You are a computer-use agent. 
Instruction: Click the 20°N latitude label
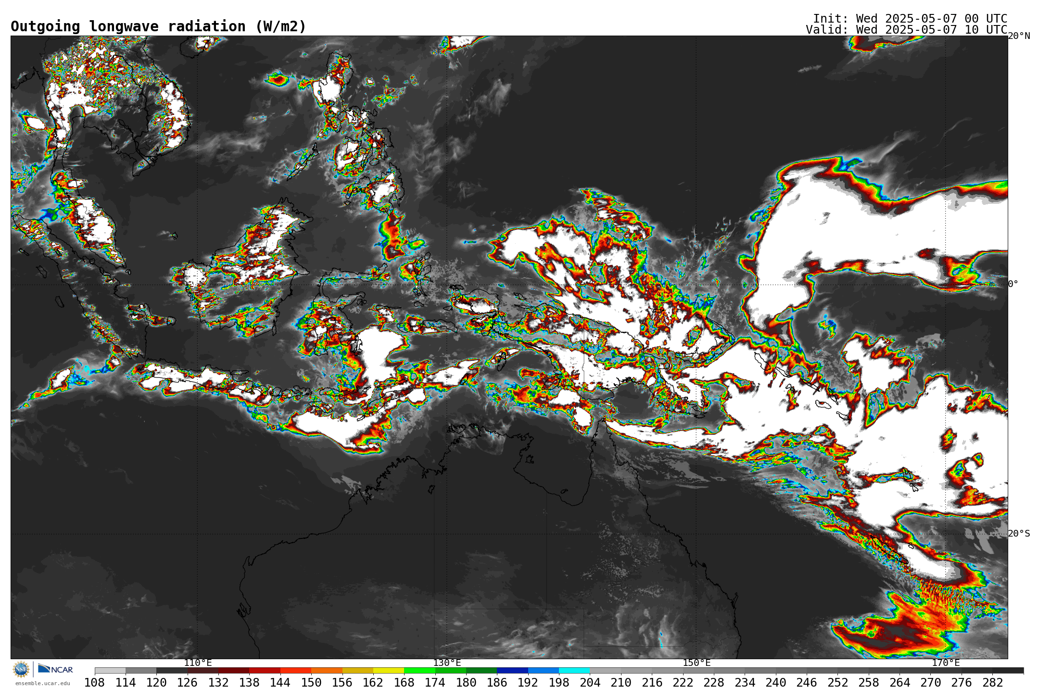click(x=1019, y=36)
